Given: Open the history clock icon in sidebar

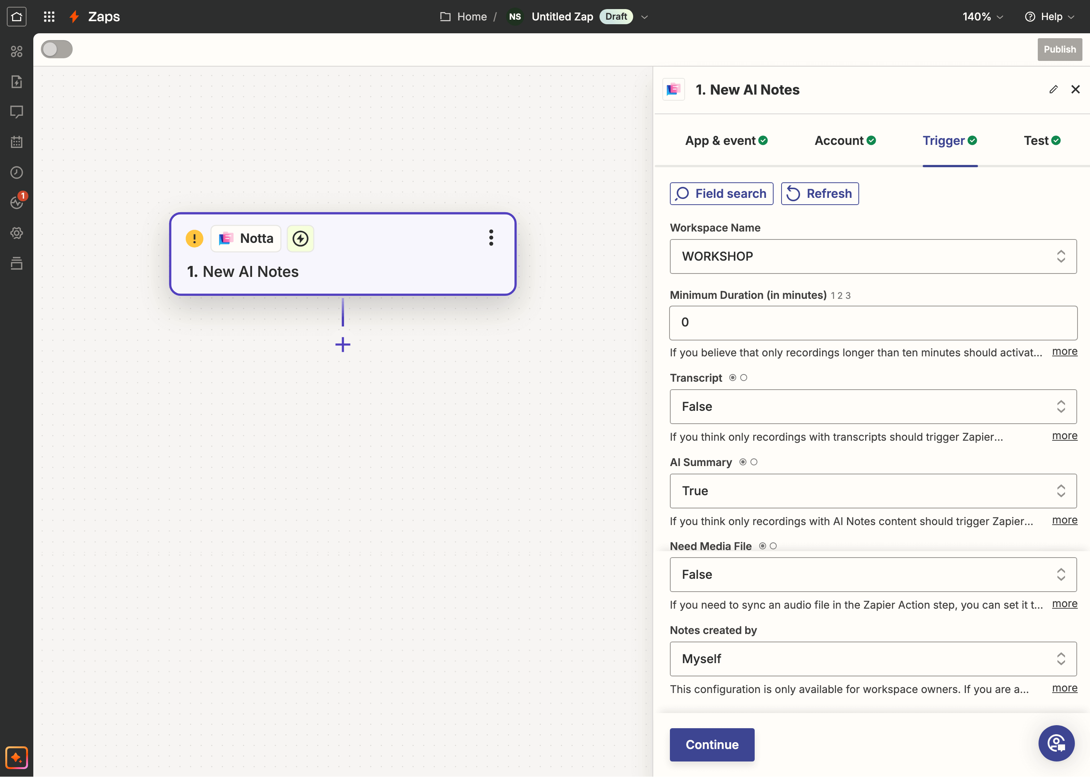Looking at the screenshot, I should pyautogui.click(x=17, y=172).
